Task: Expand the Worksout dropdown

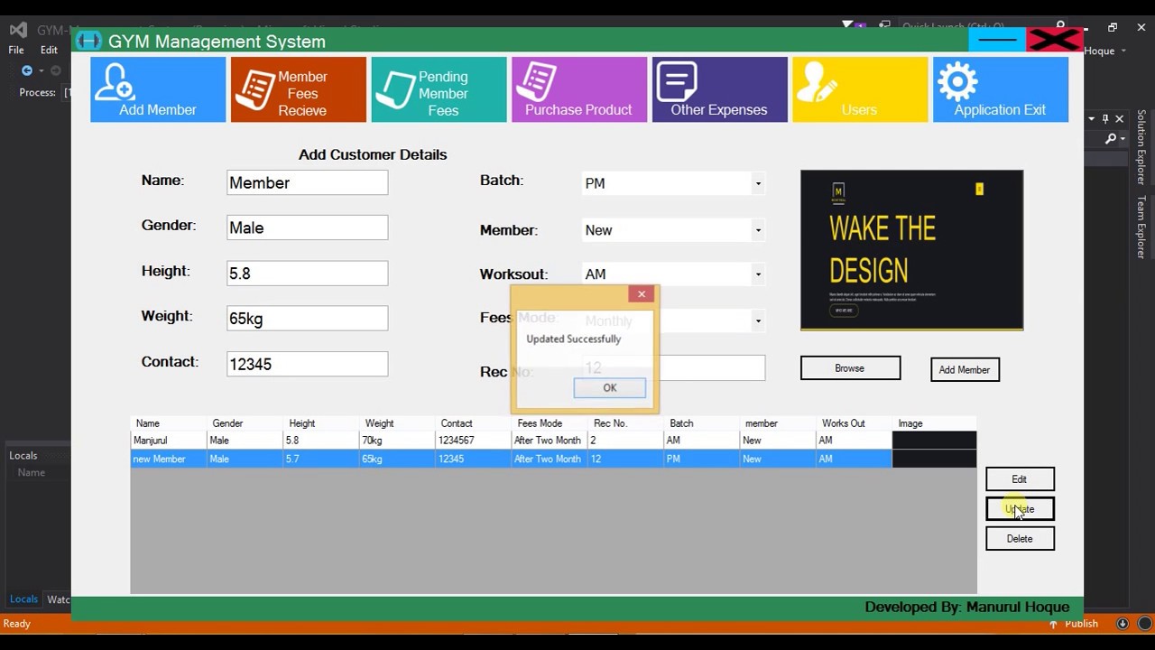Action: (x=758, y=274)
